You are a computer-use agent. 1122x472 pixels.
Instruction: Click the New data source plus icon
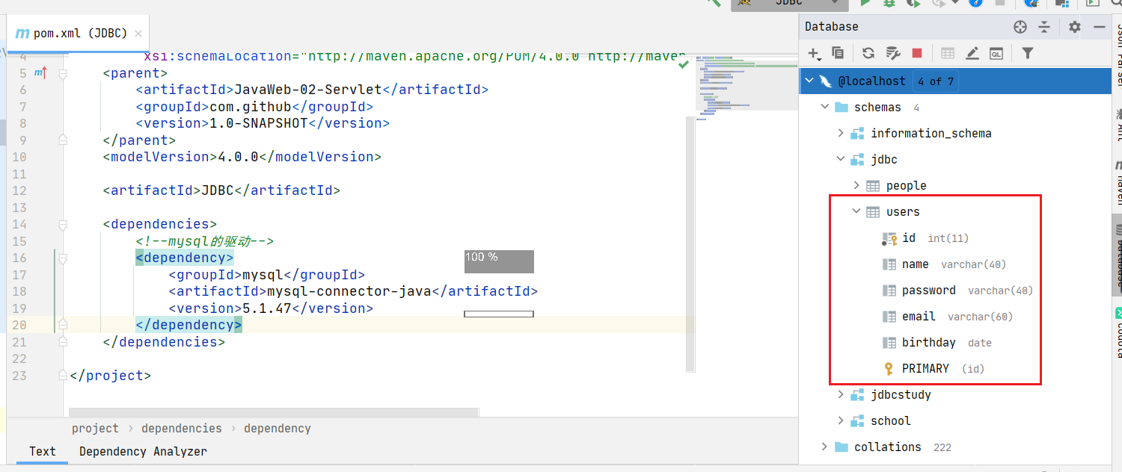tap(814, 53)
